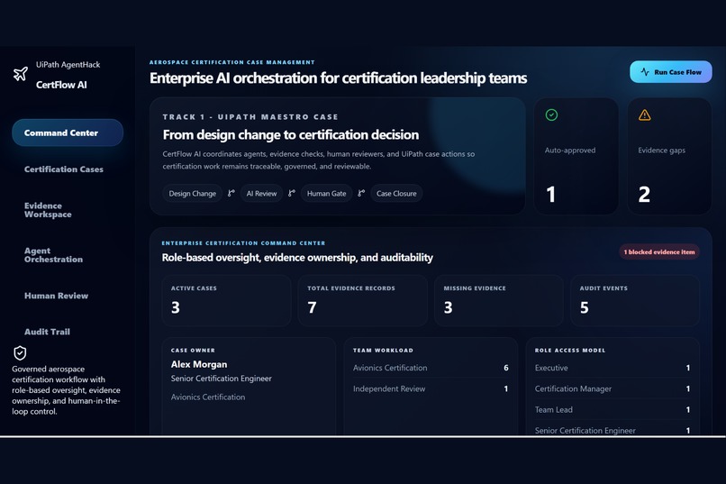Click the Run Case Flow button
726x484 pixels.
[670, 72]
